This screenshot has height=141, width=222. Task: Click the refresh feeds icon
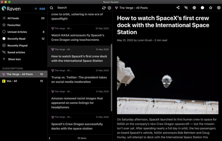(104, 8)
